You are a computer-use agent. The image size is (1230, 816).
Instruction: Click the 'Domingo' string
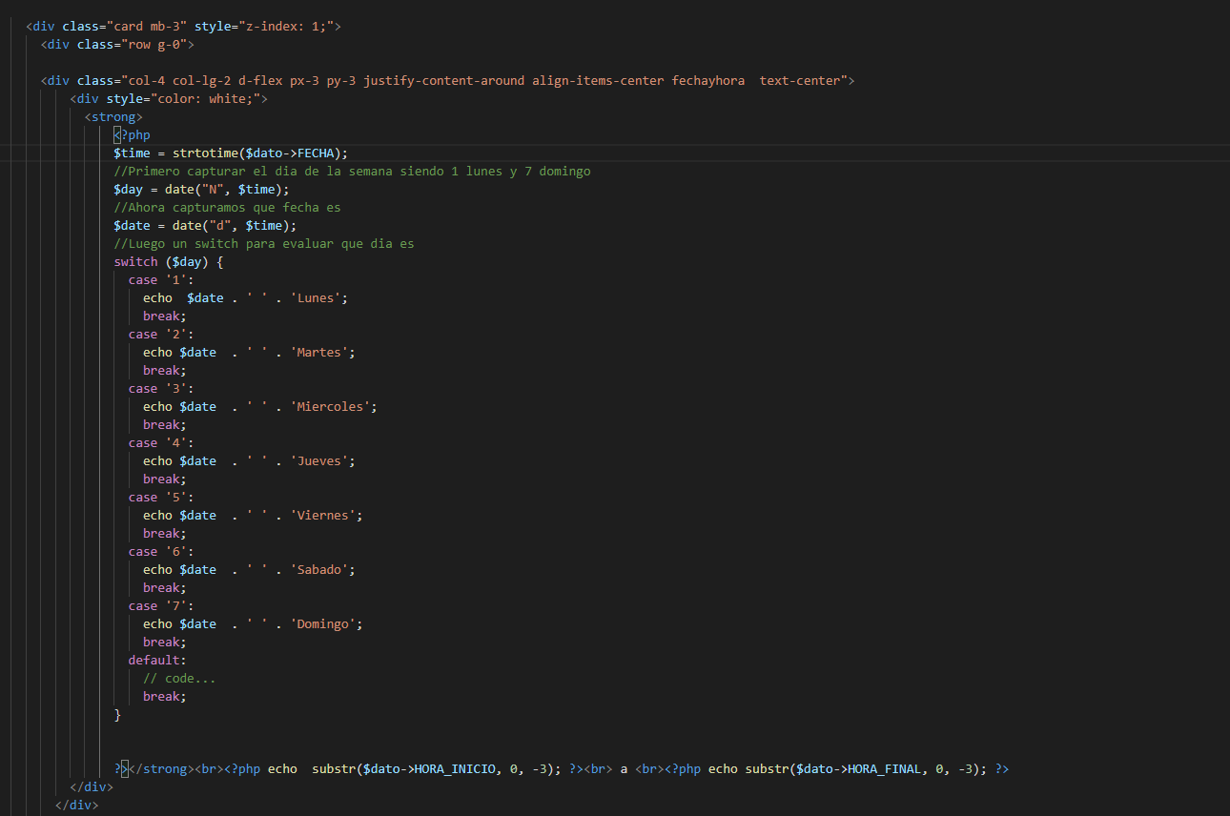[x=323, y=623]
